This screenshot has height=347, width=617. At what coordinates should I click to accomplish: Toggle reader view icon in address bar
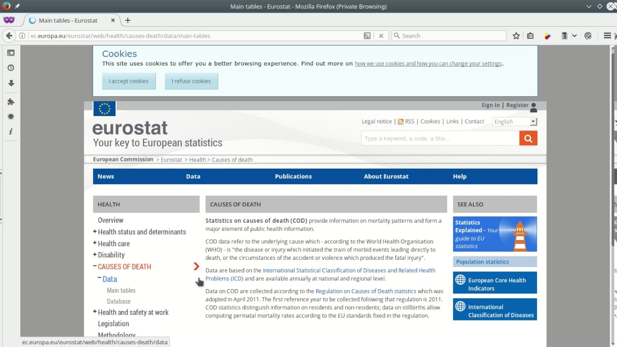367,36
